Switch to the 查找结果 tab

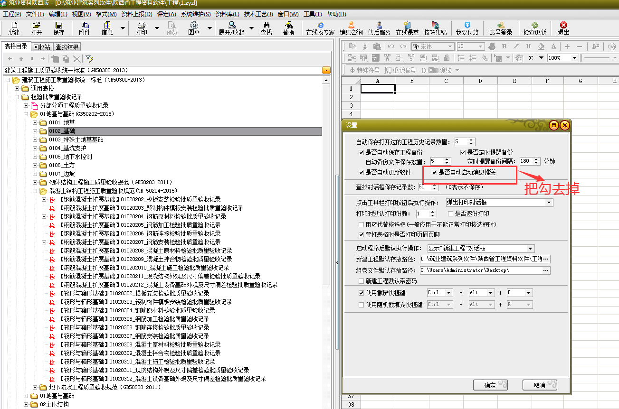pos(67,47)
